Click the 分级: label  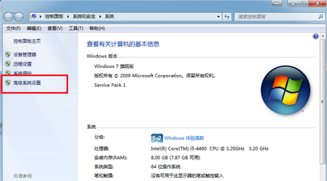coord(99,137)
